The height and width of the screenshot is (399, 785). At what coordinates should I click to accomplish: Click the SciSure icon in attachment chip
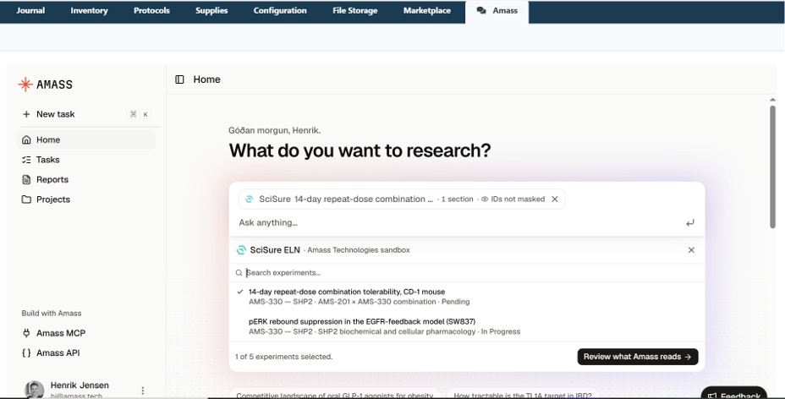(249, 199)
